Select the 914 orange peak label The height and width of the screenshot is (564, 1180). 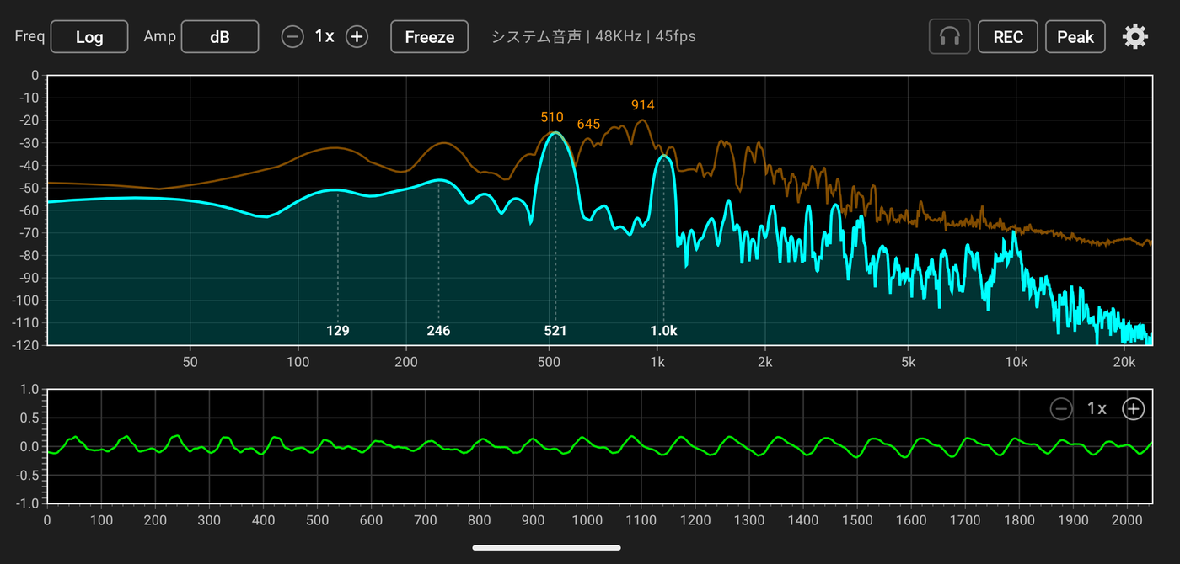(x=643, y=105)
